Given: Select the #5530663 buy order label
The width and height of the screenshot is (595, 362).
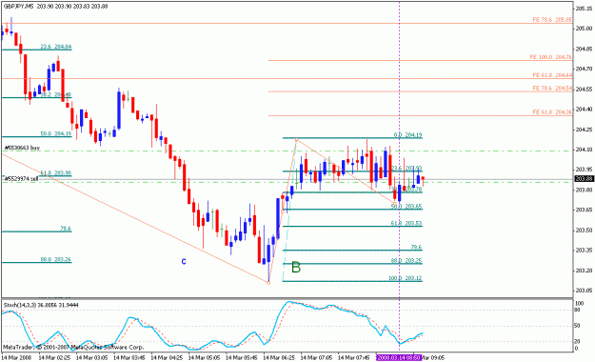Looking at the screenshot, I should tap(22, 148).
